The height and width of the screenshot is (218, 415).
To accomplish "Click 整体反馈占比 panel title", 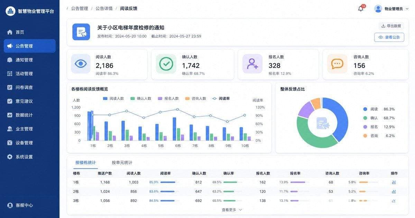I will [293, 89].
